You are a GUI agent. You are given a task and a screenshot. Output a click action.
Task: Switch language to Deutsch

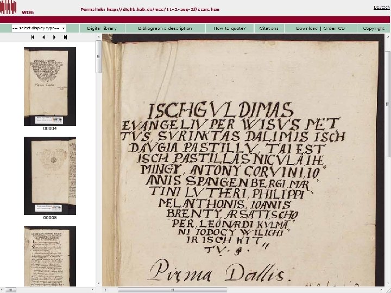point(382,8)
